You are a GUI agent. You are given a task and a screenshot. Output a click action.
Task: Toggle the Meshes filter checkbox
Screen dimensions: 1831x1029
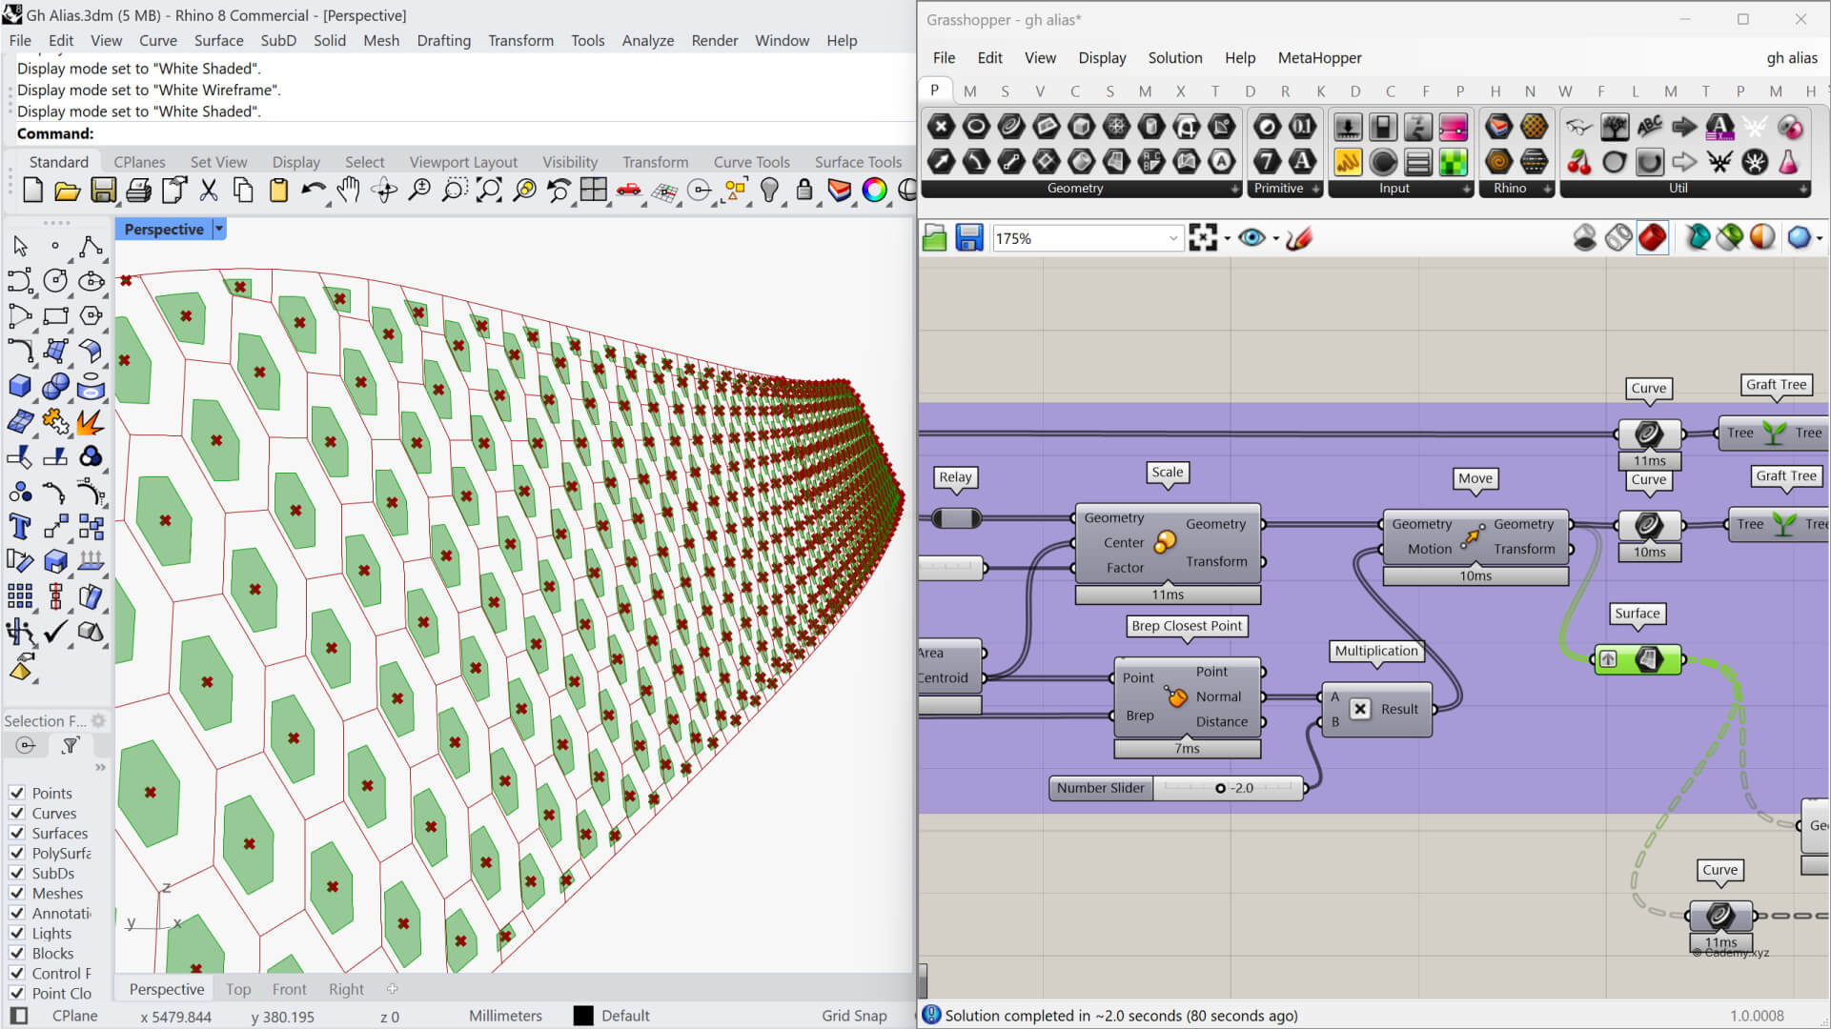(x=17, y=893)
